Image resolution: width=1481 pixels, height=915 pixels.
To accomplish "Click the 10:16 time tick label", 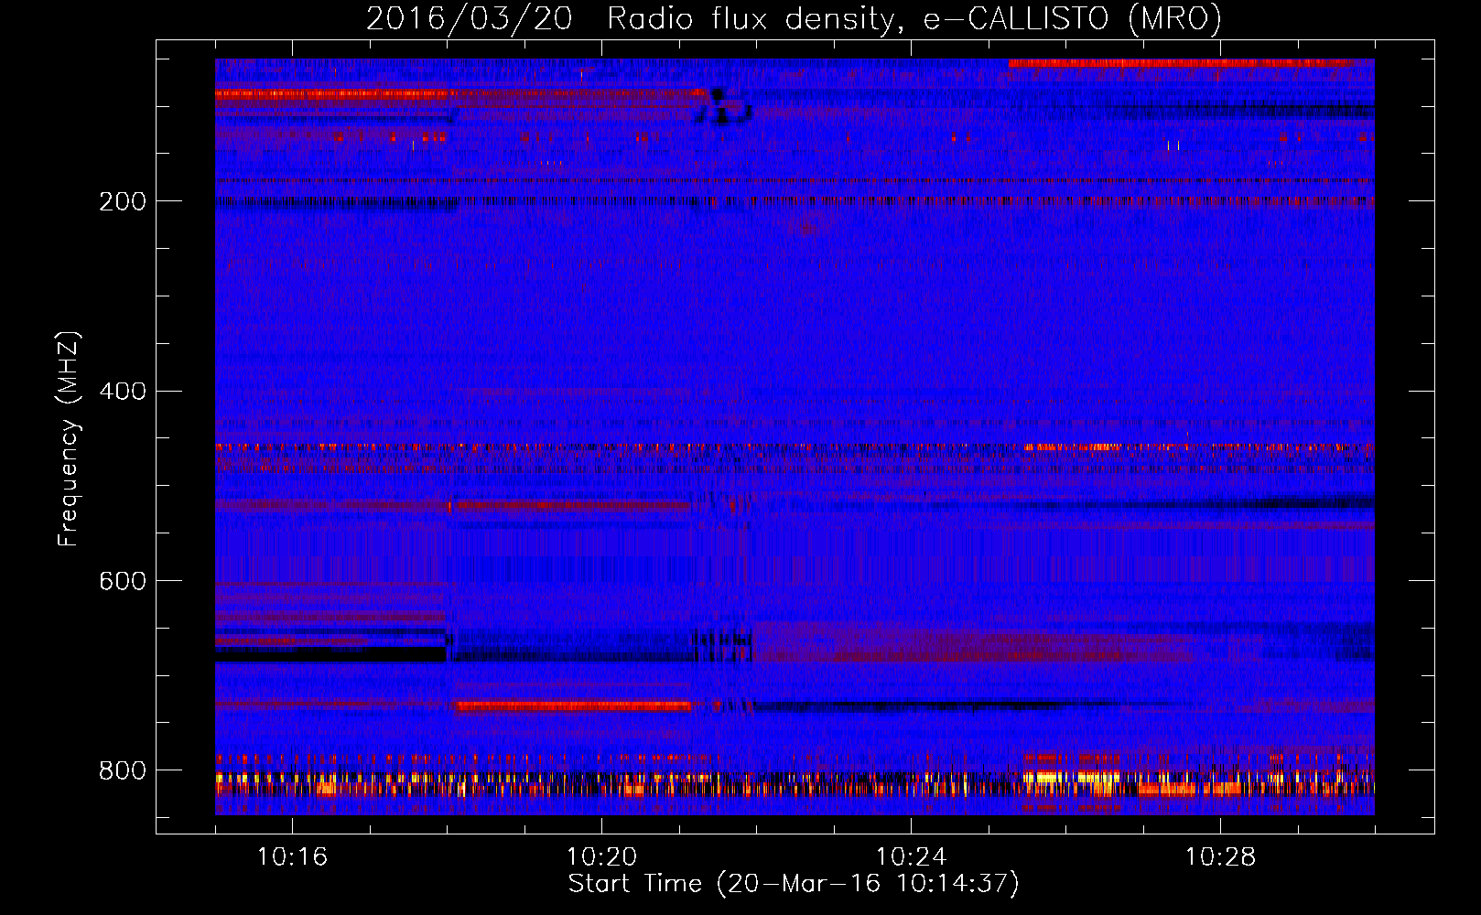I will coord(292,857).
